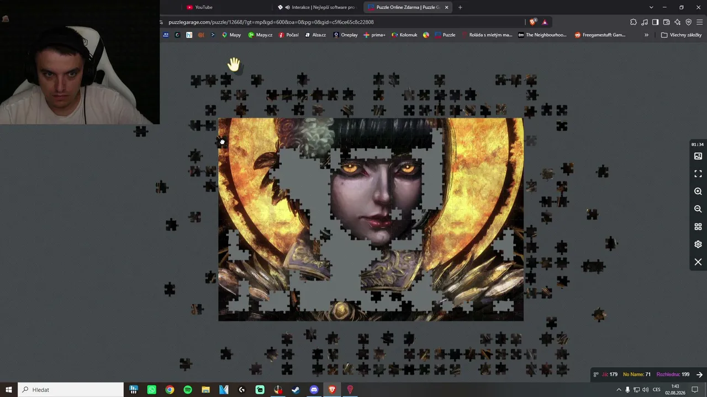Open the tab search dropdown
Image resolution: width=707 pixels, height=397 pixels.
(651, 7)
